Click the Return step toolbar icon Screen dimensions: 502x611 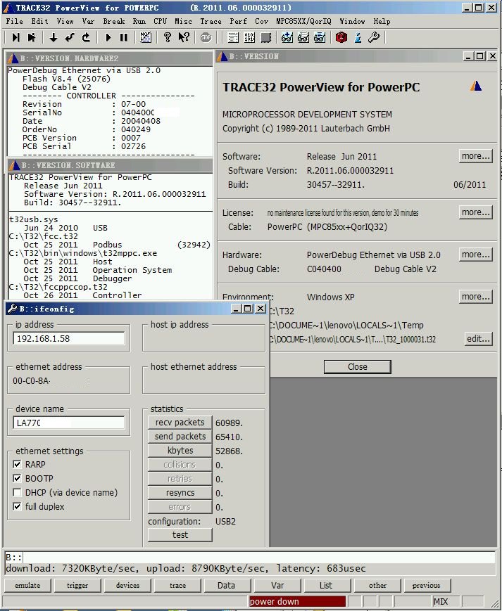(x=70, y=37)
